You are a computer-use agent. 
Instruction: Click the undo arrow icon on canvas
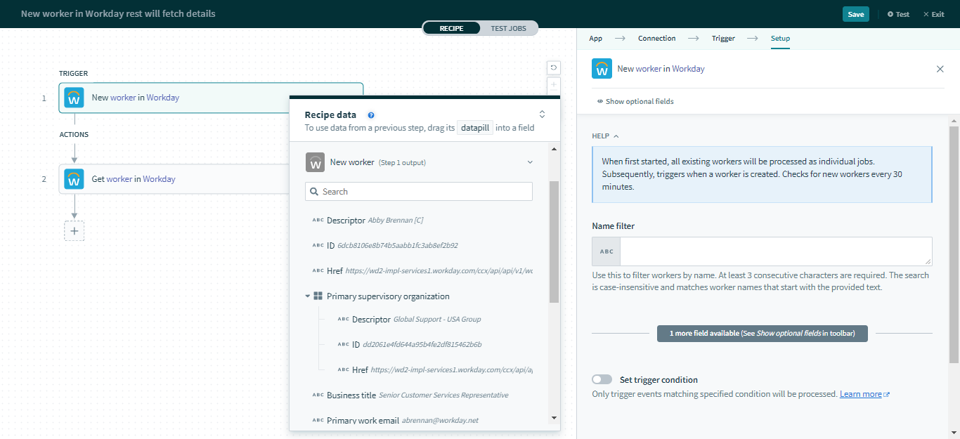(x=554, y=67)
